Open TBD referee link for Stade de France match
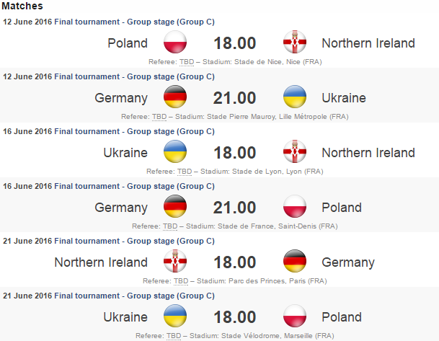 point(170,226)
